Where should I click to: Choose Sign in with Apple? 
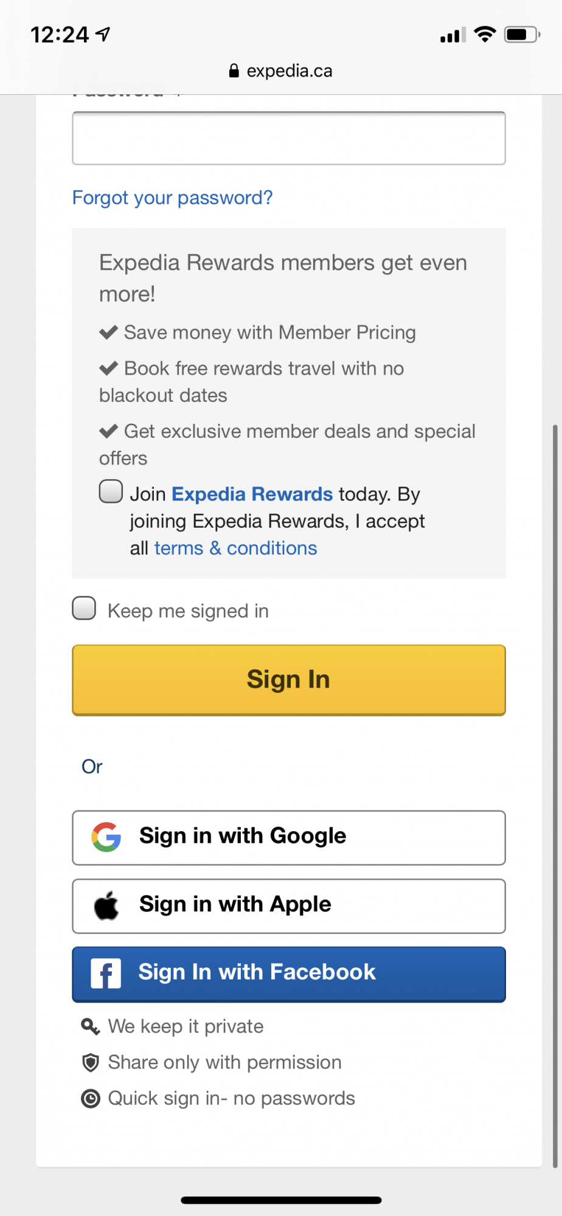[x=289, y=906]
